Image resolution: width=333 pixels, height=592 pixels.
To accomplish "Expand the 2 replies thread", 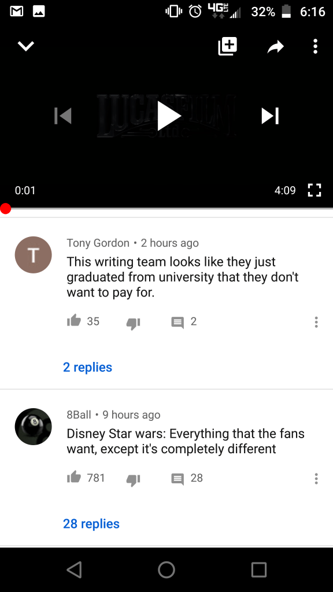I will [x=88, y=367].
